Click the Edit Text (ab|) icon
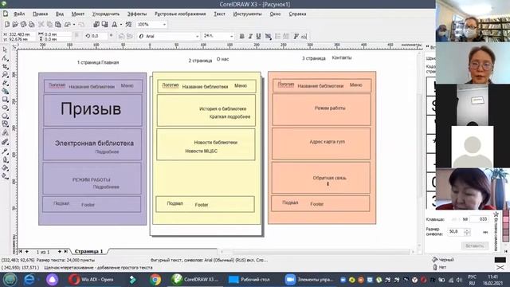Image resolution: width=510 pixels, height=287 pixels. (304, 37)
